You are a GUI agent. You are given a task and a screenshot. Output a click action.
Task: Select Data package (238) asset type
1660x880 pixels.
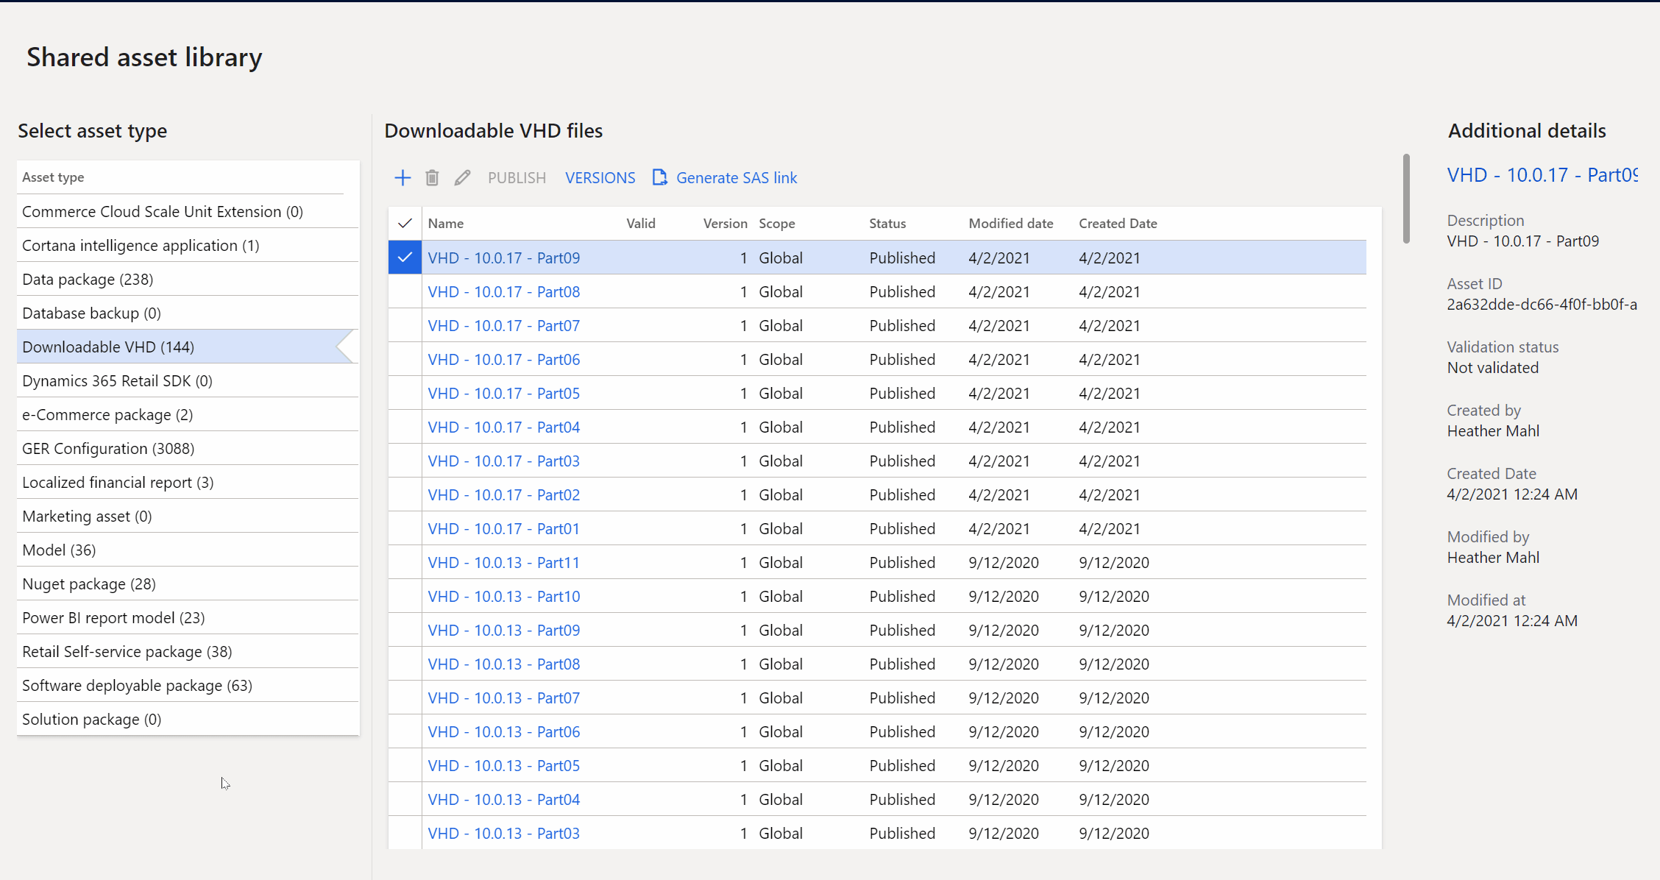(x=88, y=279)
